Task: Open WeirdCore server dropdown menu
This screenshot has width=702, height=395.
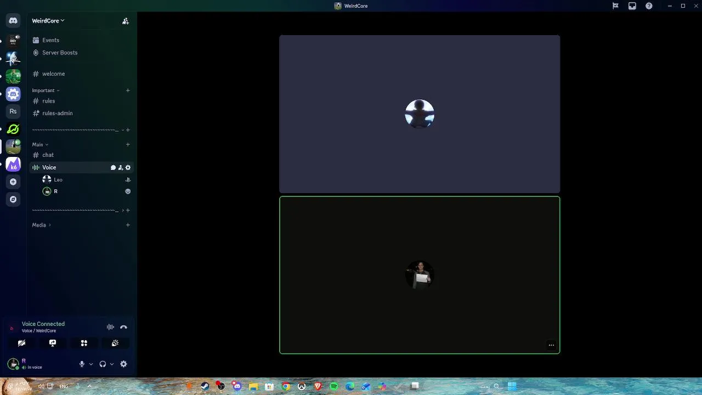Action: tap(48, 21)
